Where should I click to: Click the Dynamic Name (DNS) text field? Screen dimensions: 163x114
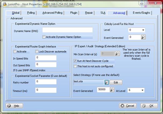(67, 30)
